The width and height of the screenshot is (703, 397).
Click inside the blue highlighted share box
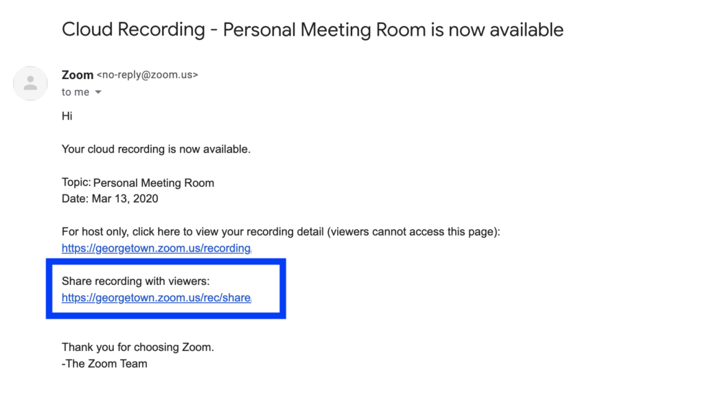tap(165, 288)
